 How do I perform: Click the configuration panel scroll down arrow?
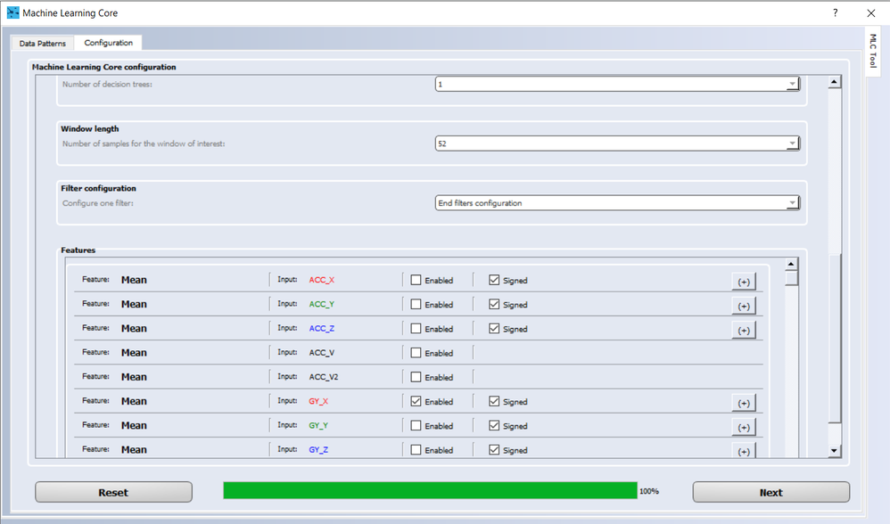834,451
